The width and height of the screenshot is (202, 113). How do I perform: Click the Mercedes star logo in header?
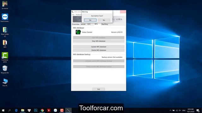78,19
